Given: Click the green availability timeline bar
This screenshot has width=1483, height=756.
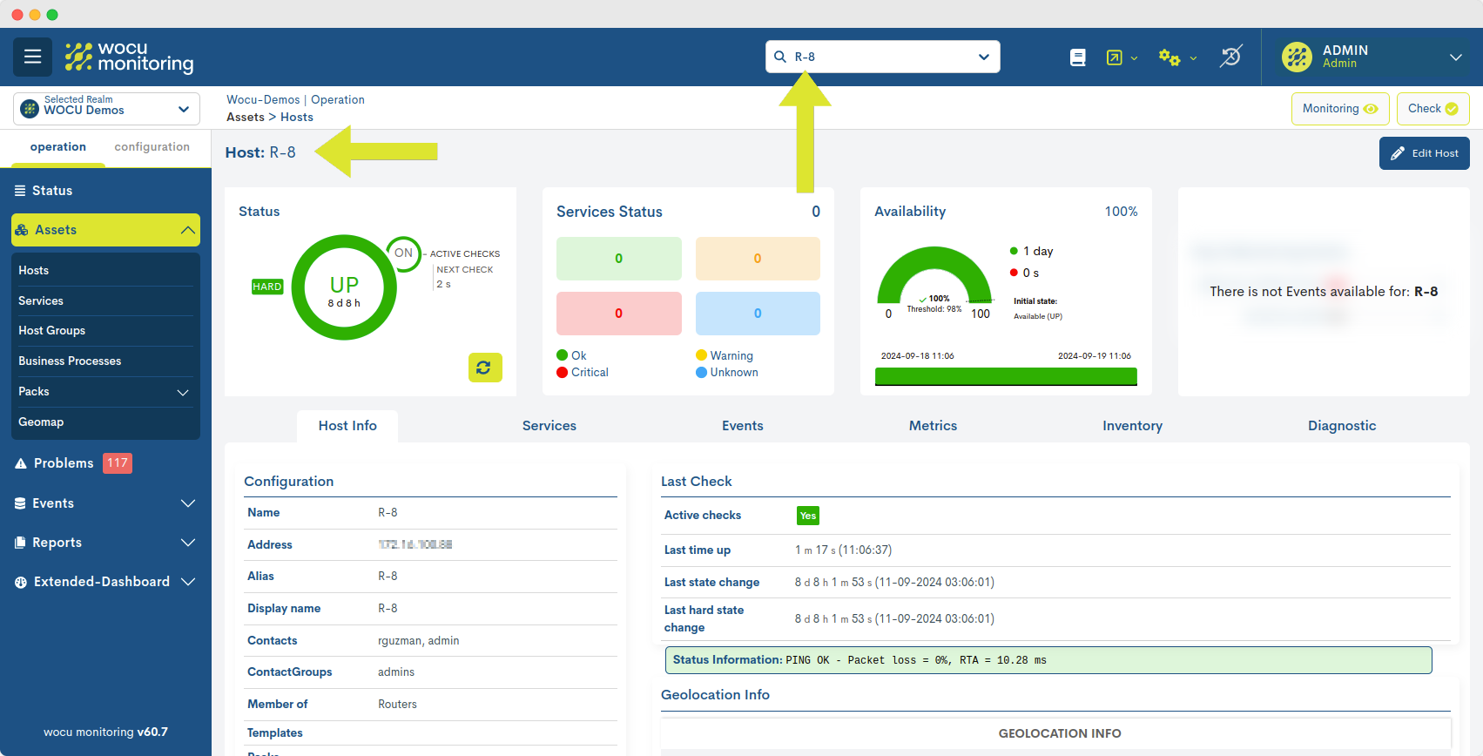Looking at the screenshot, I should tap(1006, 376).
